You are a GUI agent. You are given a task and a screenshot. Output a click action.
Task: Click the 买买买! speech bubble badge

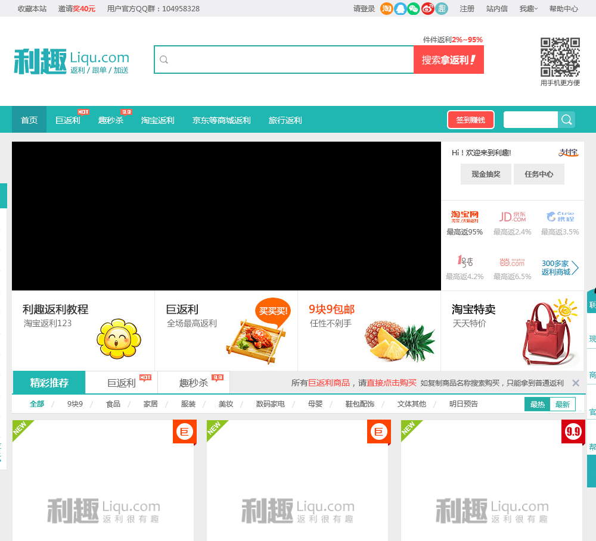[273, 312]
